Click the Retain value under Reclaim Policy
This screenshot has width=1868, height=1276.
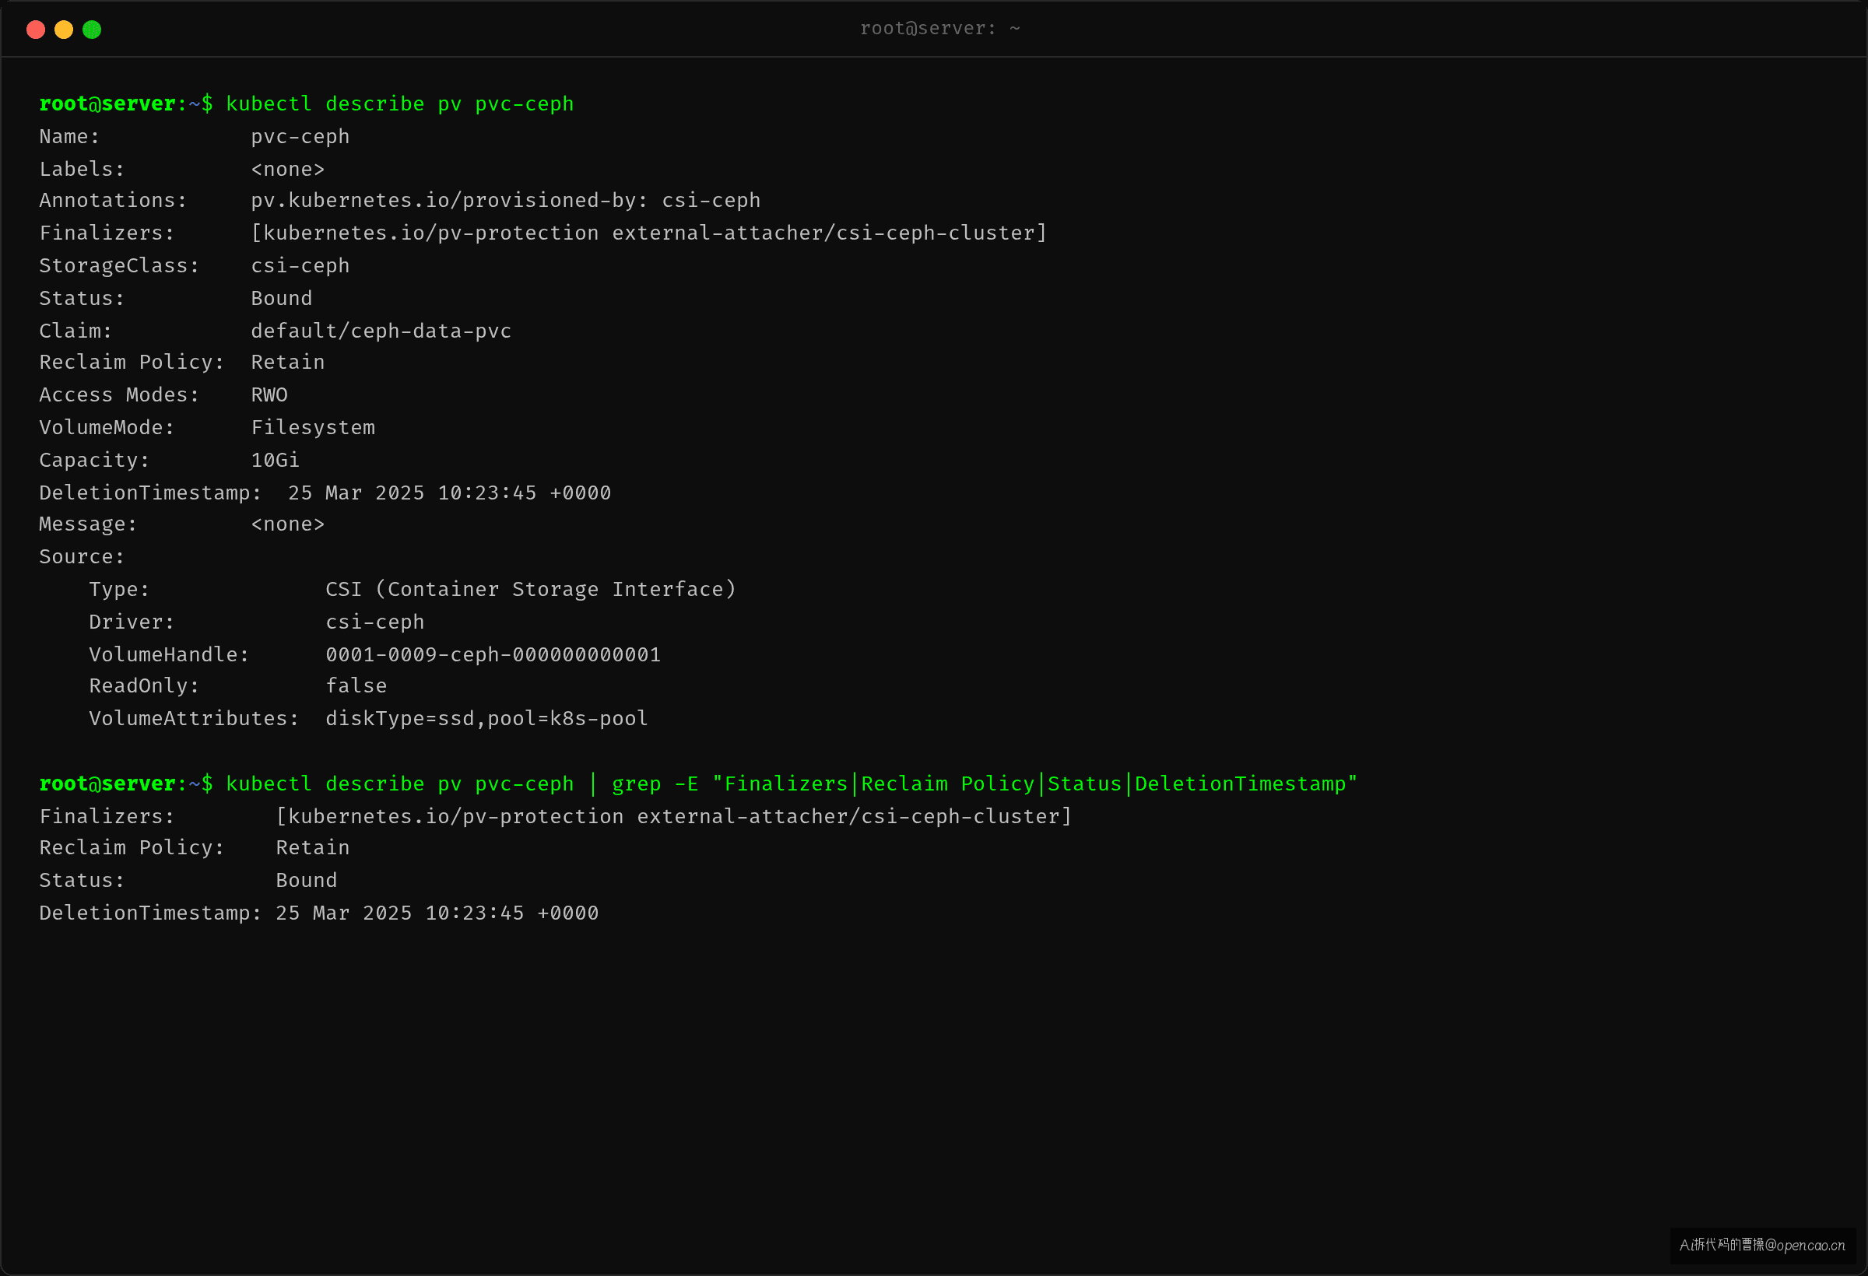[288, 363]
